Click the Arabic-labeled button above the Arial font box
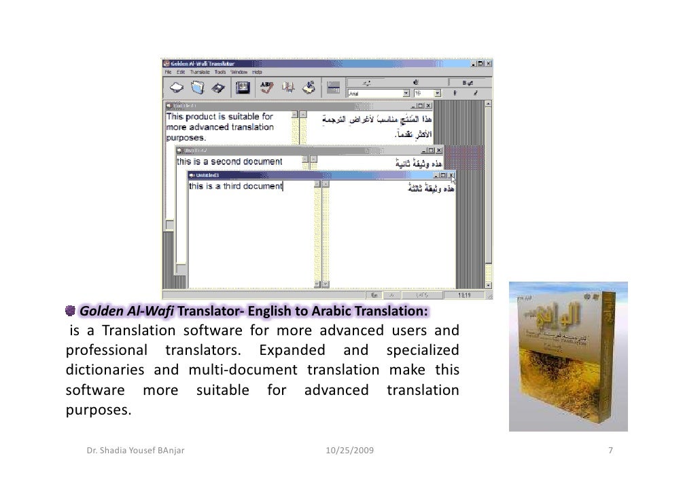The width and height of the screenshot is (700, 494). (367, 83)
